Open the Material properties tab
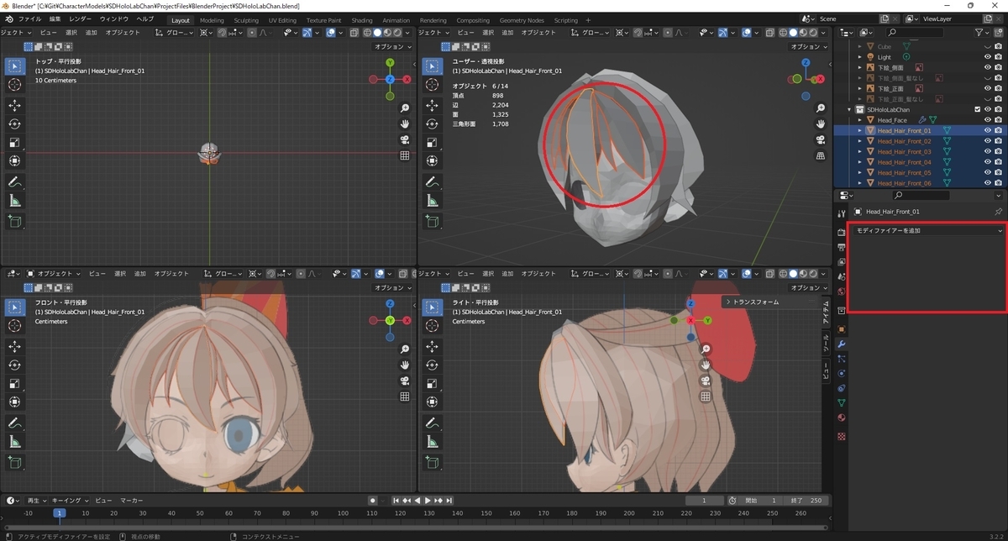 click(x=842, y=418)
